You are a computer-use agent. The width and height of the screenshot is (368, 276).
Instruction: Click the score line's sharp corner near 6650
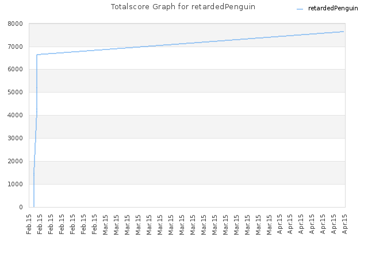click(x=37, y=55)
